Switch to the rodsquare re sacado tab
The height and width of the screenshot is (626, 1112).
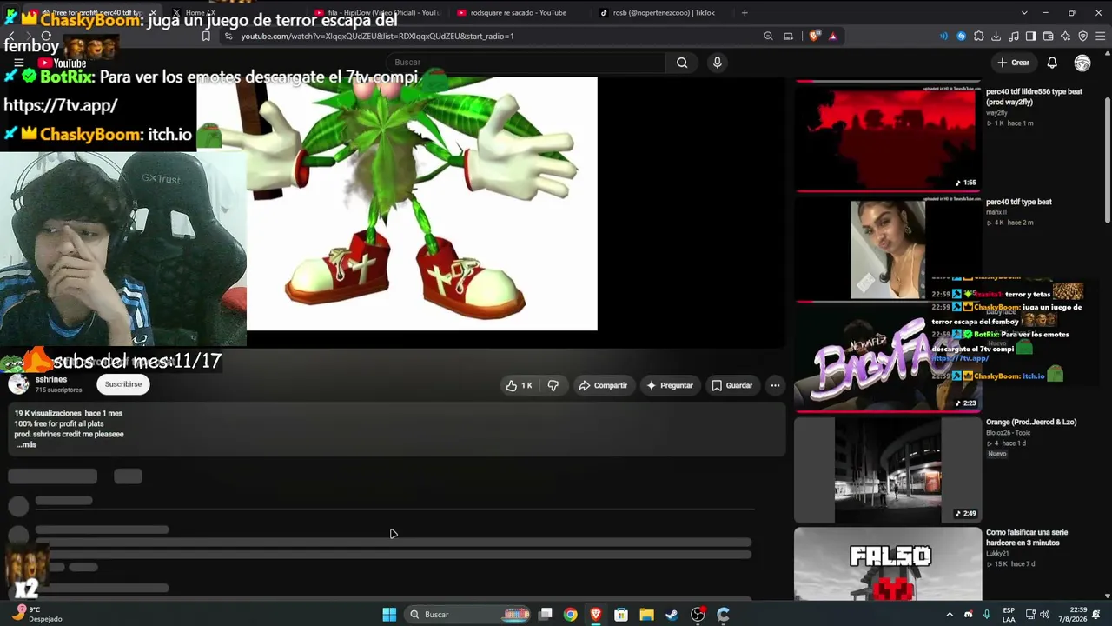518,13
